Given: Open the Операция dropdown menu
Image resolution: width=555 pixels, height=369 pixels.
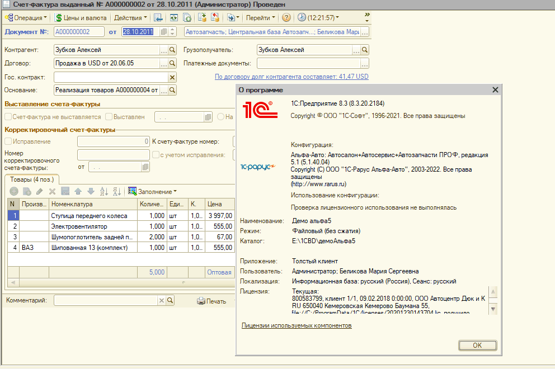Looking at the screenshot, I should [26, 18].
